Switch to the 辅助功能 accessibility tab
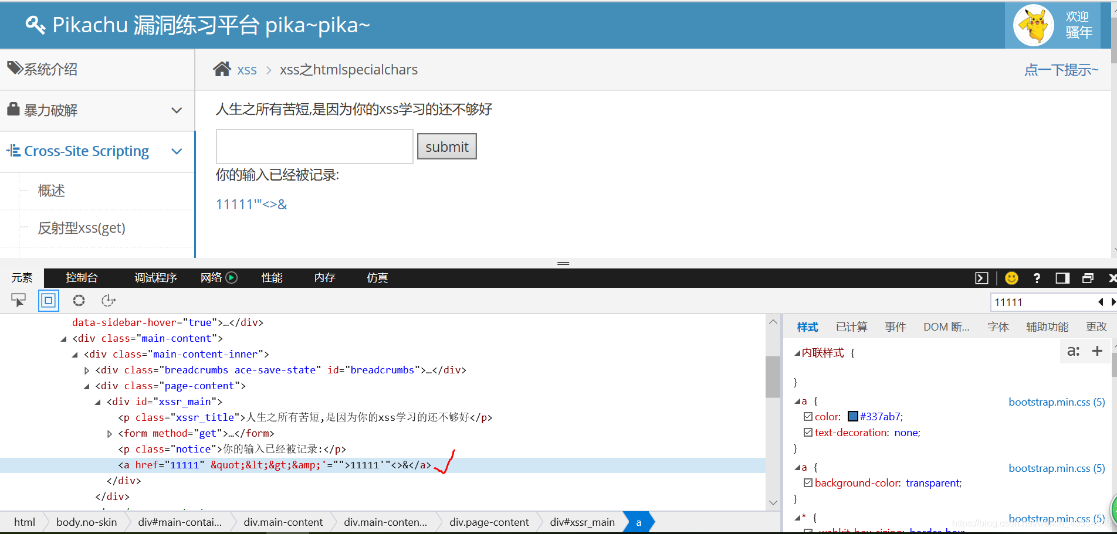 click(x=1047, y=327)
